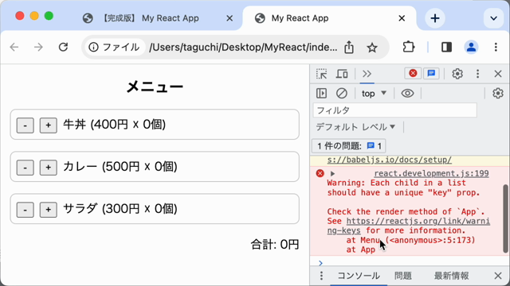Click the 合計: 0円 total text

(x=274, y=245)
